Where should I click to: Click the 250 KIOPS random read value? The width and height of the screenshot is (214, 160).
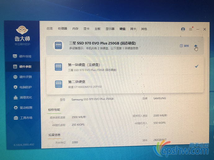coord(78,125)
